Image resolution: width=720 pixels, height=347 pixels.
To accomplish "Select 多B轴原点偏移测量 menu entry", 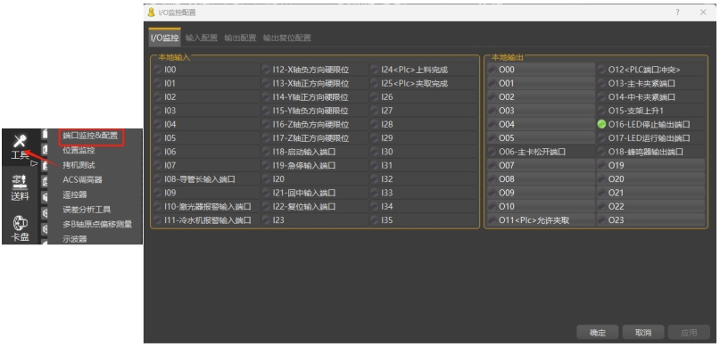I will point(97,225).
